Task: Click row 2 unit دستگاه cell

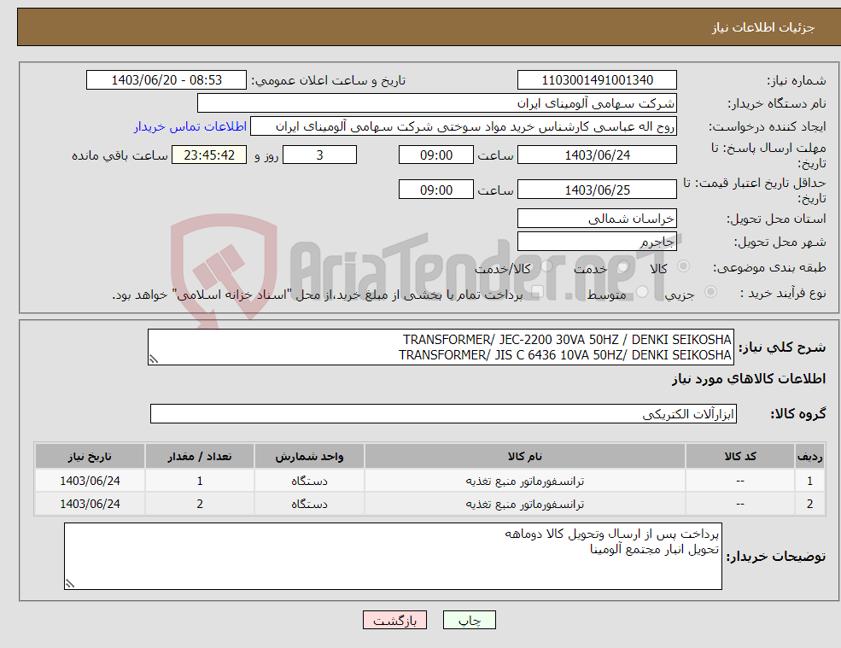Action: coord(309,505)
